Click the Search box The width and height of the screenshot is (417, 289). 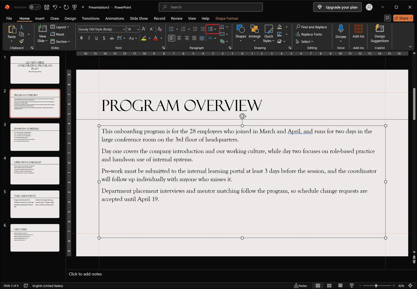(x=211, y=7)
